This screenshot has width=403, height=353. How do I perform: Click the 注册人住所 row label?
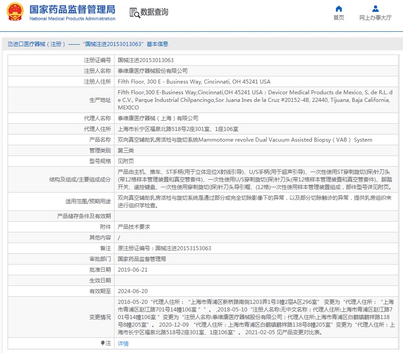point(98,82)
